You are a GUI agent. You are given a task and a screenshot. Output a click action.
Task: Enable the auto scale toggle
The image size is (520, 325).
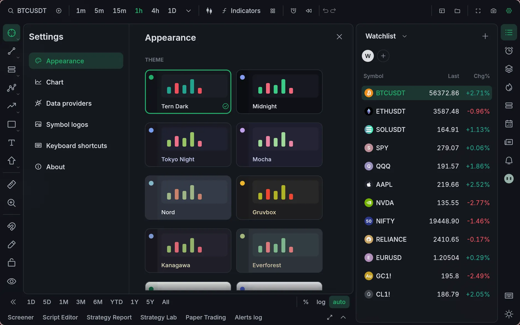[x=339, y=302]
